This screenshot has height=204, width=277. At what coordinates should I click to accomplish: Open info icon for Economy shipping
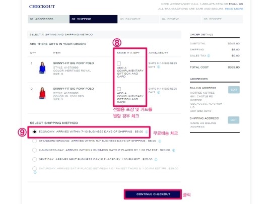coord(147,132)
